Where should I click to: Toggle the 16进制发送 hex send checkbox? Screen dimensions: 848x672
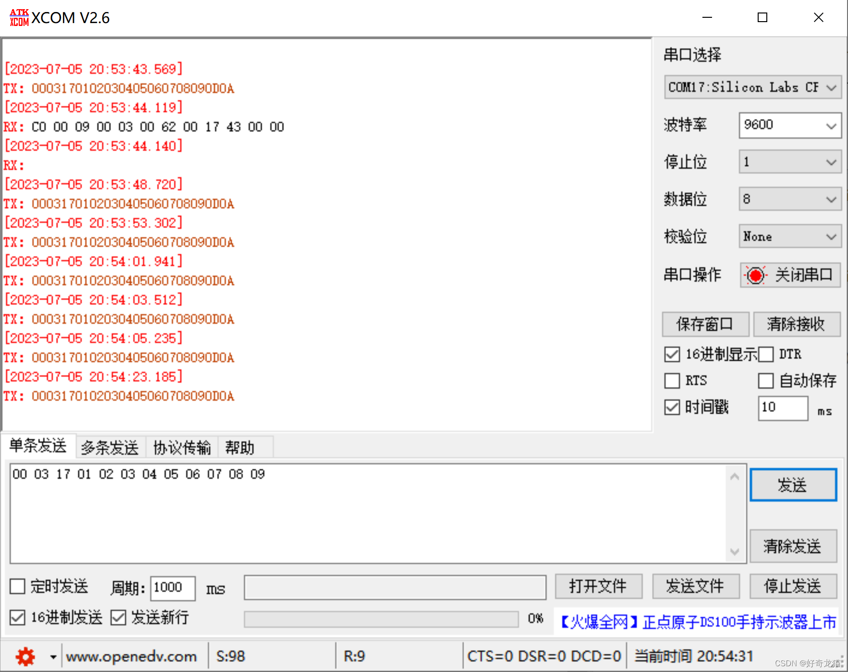click(17, 617)
